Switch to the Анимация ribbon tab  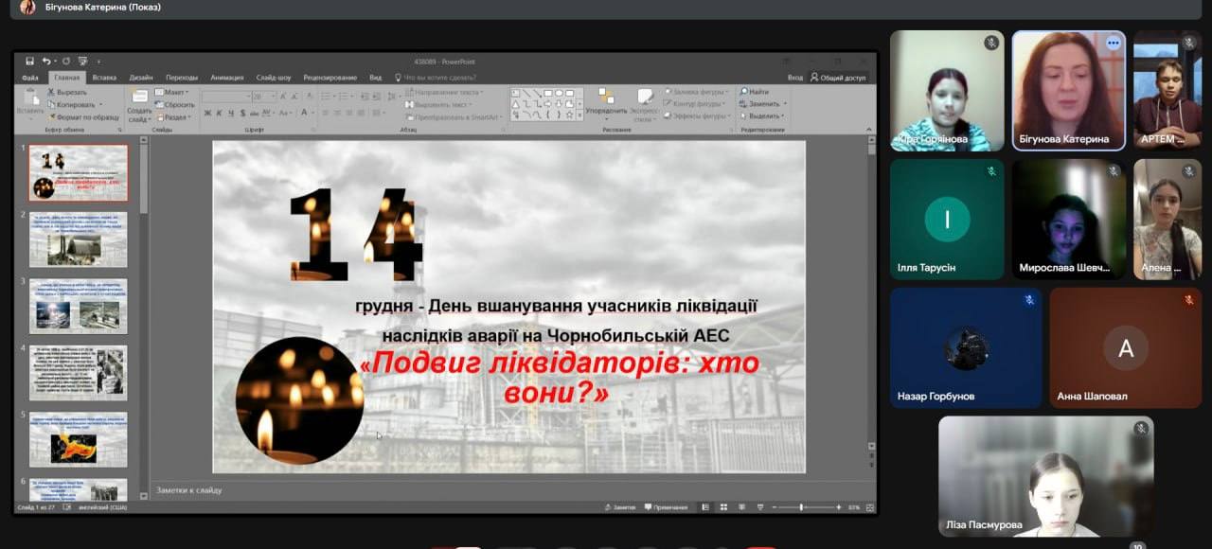pos(226,78)
